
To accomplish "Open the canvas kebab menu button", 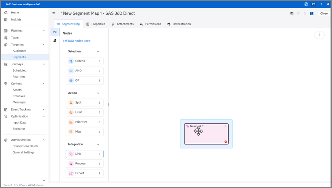I will (319, 35).
